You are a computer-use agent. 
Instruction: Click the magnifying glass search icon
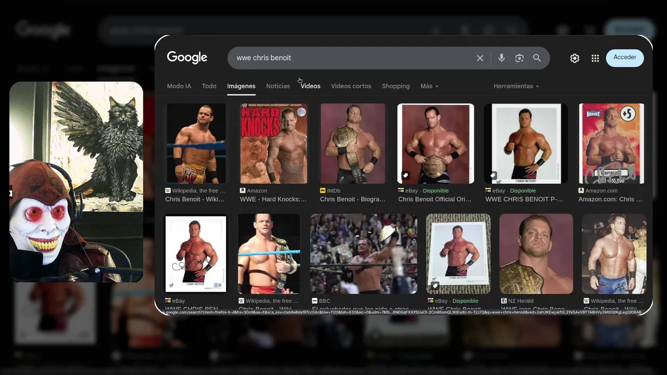(537, 58)
